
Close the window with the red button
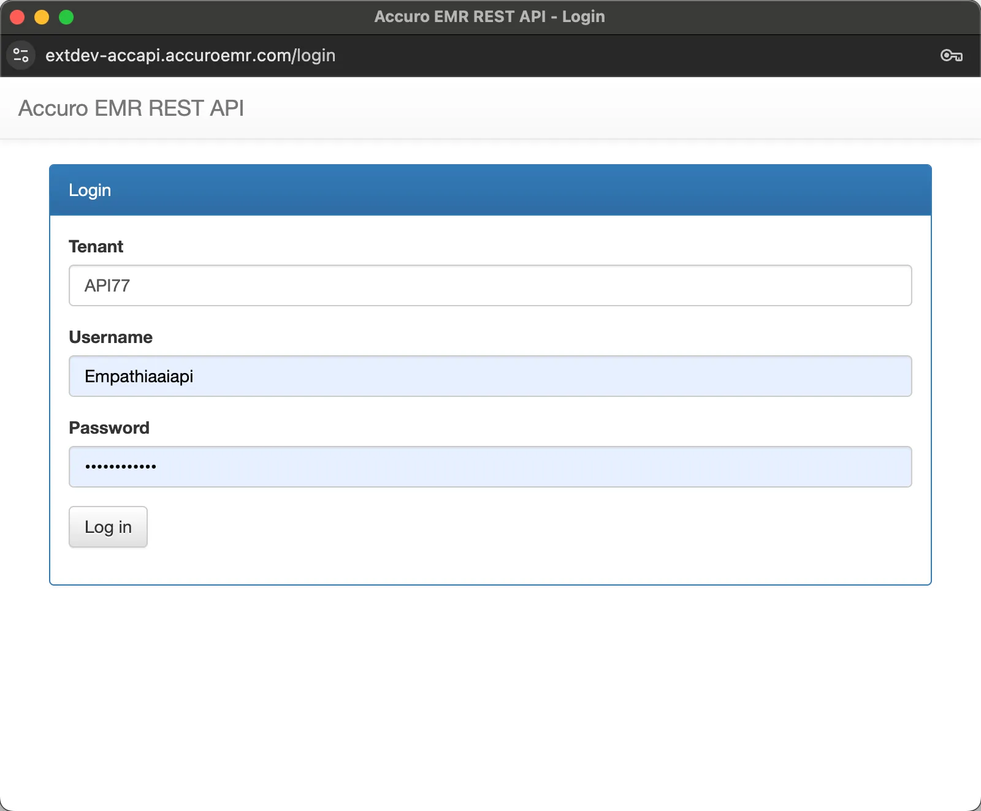tap(17, 17)
